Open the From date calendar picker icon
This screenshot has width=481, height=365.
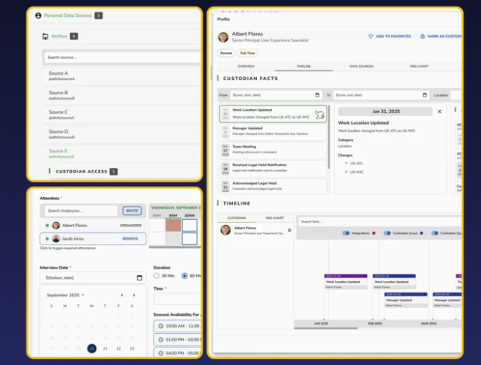(x=317, y=95)
